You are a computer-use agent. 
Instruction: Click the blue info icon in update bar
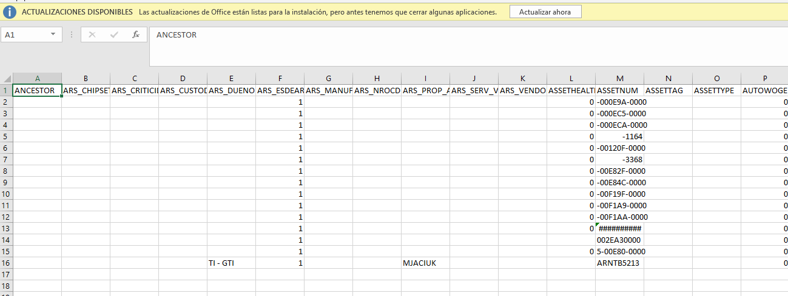click(10, 12)
